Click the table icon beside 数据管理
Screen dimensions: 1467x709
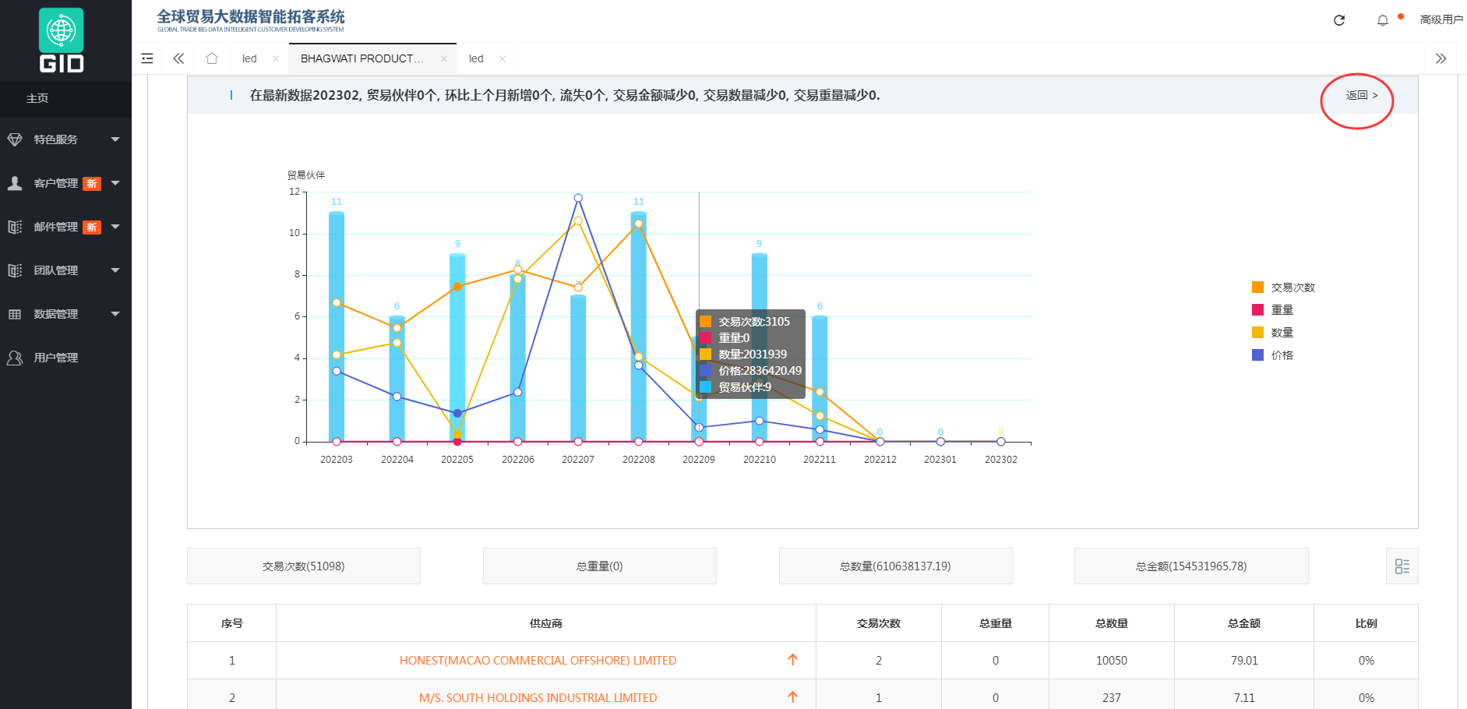(x=15, y=314)
